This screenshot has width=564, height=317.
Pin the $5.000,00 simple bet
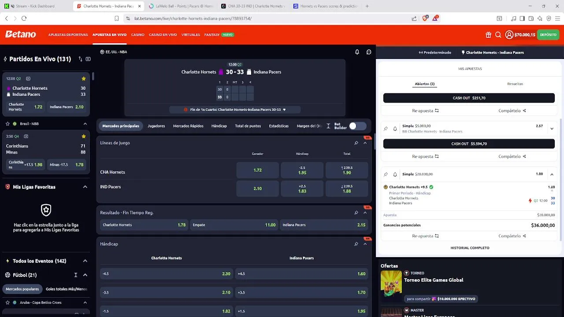pos(386,129)
